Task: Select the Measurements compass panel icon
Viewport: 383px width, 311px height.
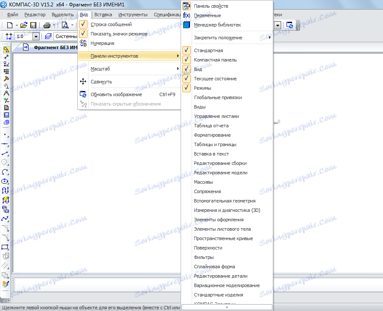Action: (6, 93)
